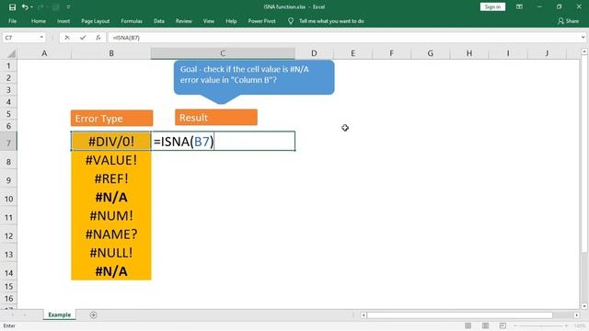Switch to the Home ribbon tab
Image resolution: width=589 pixels, height=331 pixels.
click(39, 21)
